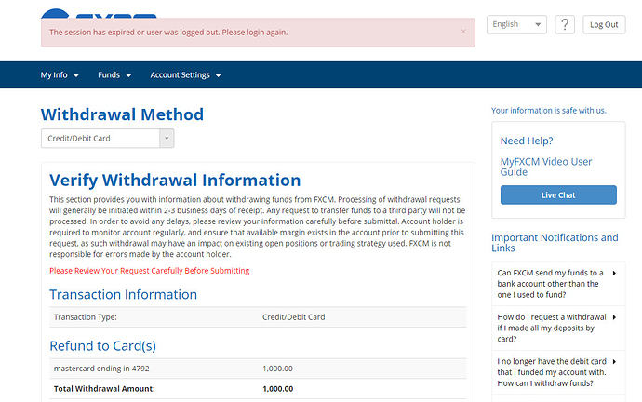Screen dimensions: 642x402
Task: Expand 'How do I request a withdrawal' question
Action: click(558, 328)
